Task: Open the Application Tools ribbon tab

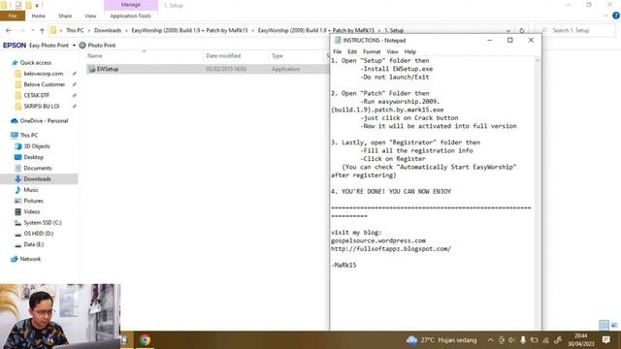Action: click(x=130, y=16)
